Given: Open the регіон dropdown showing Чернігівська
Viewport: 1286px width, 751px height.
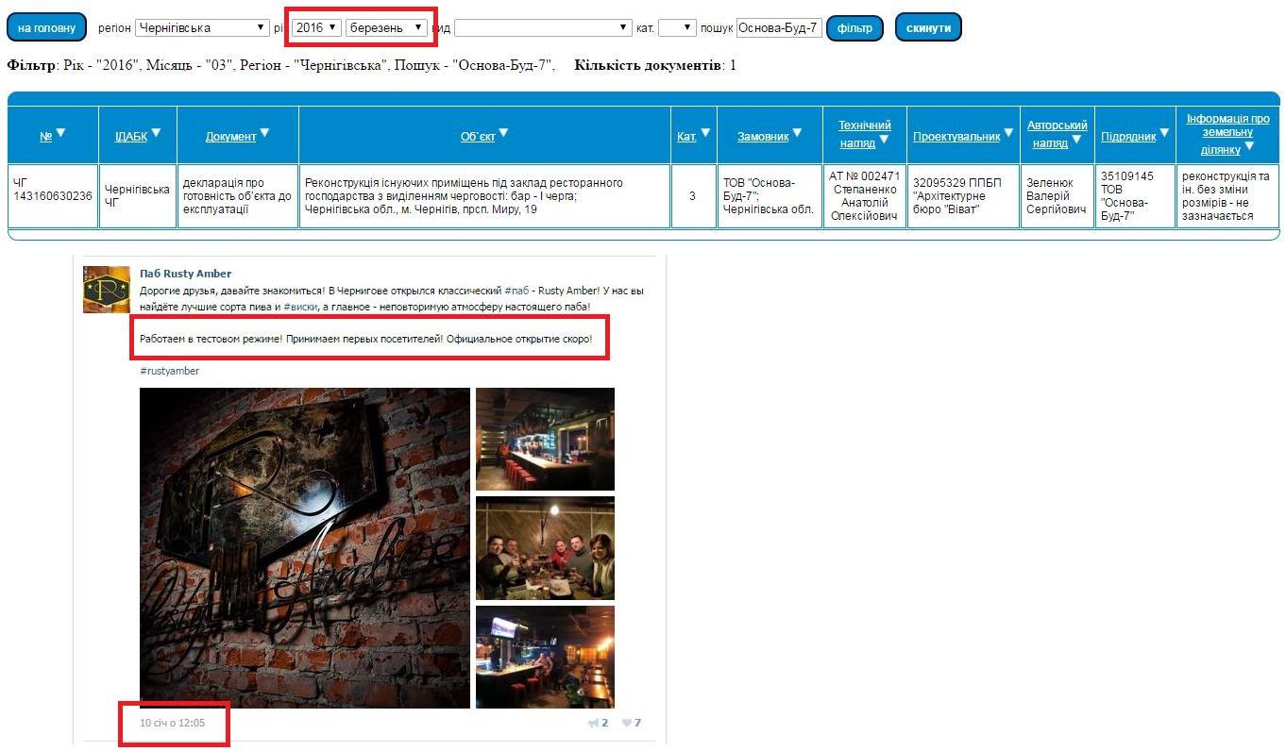Looking at the screenshot, I should (202, 28).
